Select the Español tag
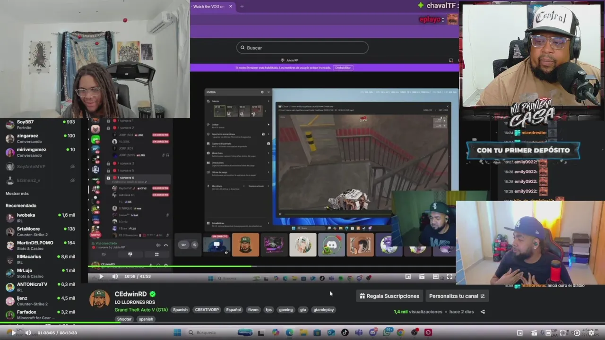Screen dimensions: 605x340 [x=233, y=310]
